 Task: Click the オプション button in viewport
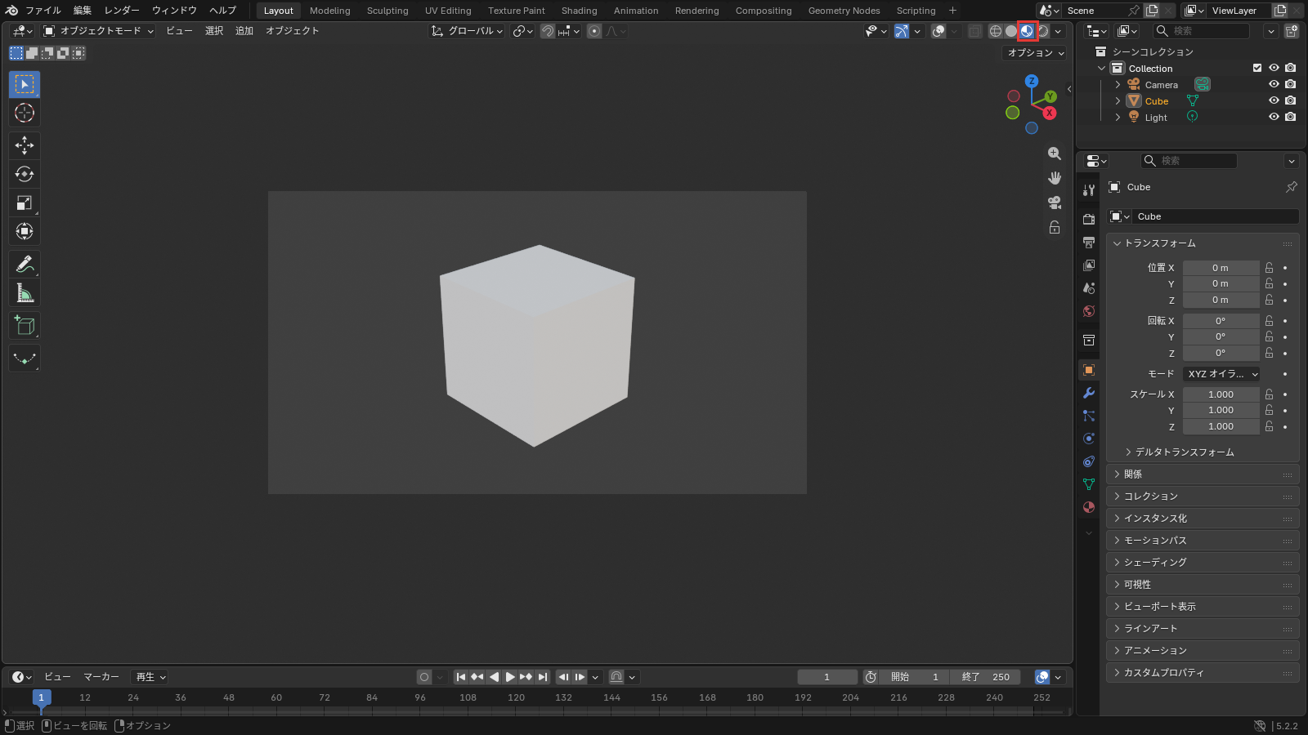(x=1035, y=52)
